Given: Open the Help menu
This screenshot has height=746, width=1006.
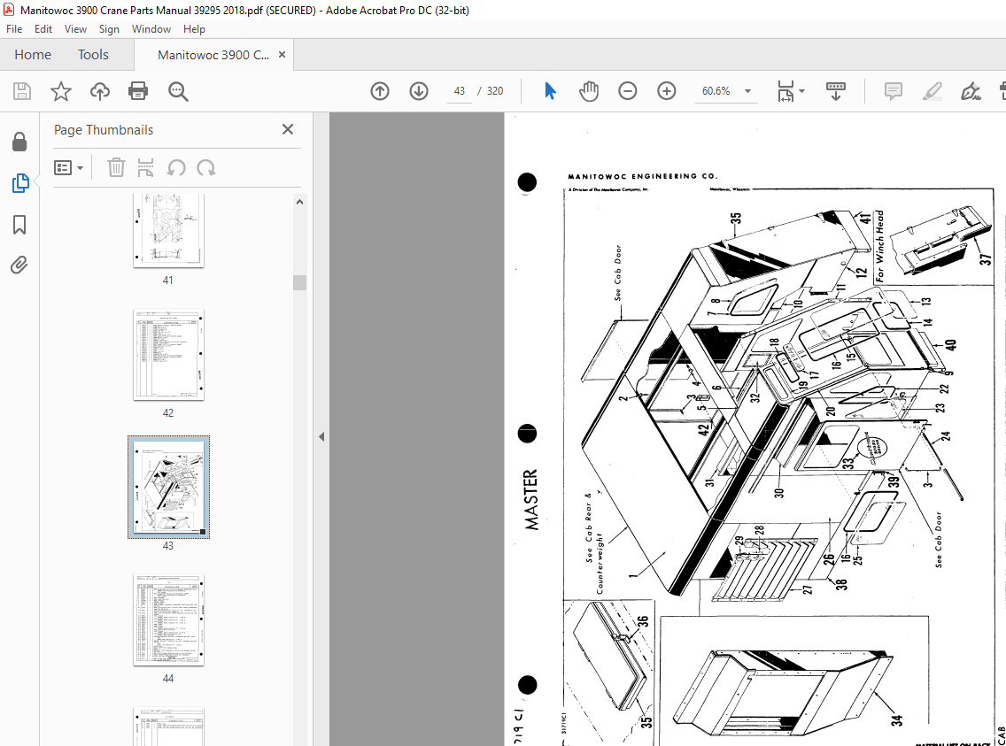Looking at the screenshot, I should (194, 29).
